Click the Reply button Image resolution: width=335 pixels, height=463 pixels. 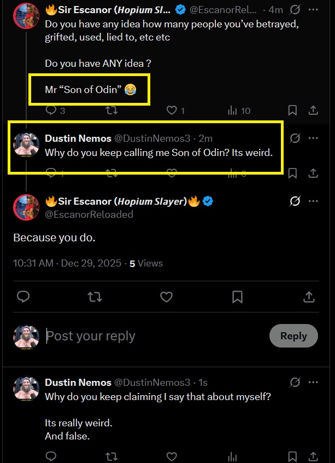(293, 336)
